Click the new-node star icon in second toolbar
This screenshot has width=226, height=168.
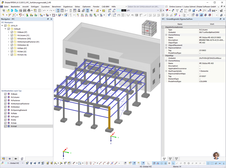pyautogui.click(x=3, y=15)
